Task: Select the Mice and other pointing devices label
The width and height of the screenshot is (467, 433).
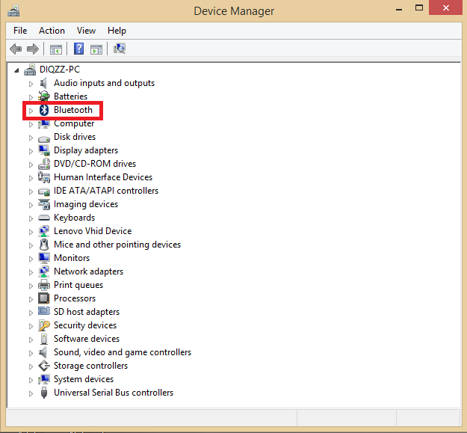Action: coord(117,245)
